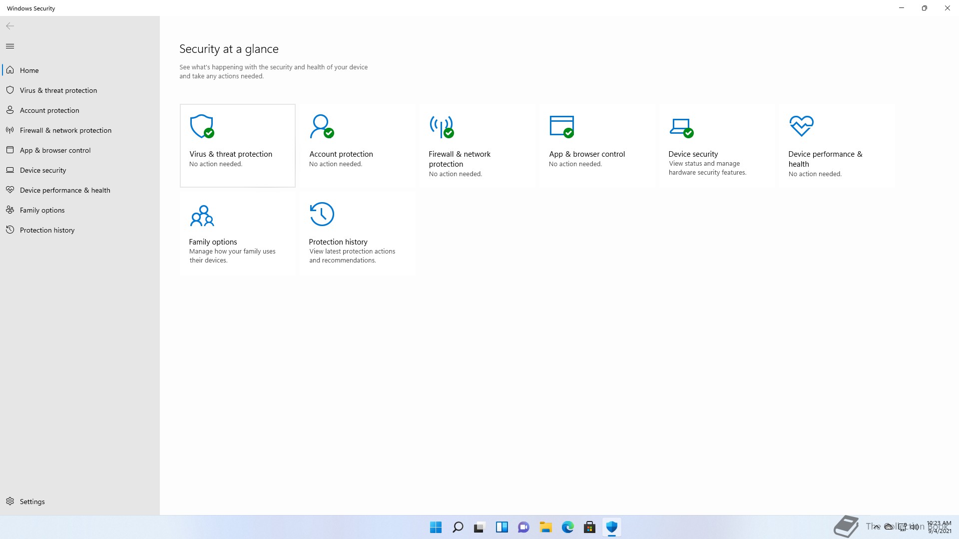Screen dimensions: 959x539
Task: Click the Device performance & health heart tile
Action: 837,146
